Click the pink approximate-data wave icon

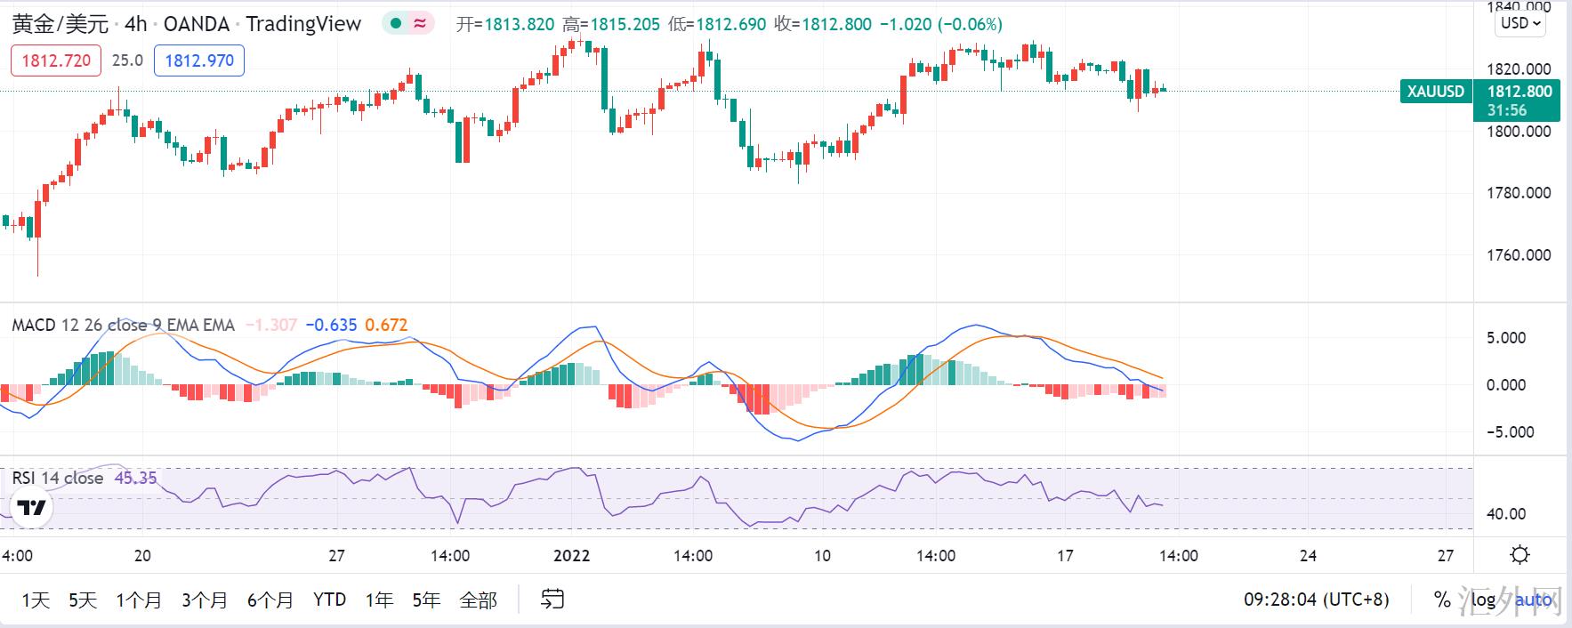coord(419,24)
